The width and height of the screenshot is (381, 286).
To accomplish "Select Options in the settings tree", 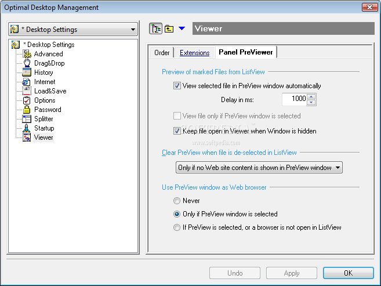I will tap(45, 100).
